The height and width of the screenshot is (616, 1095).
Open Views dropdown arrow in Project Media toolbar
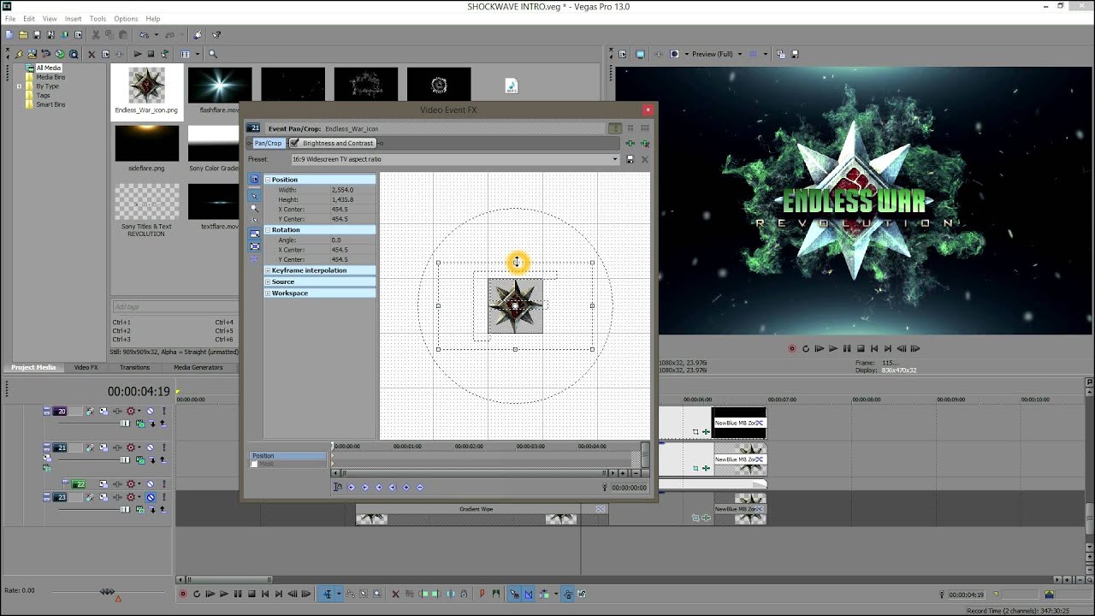tap(198, 54)
